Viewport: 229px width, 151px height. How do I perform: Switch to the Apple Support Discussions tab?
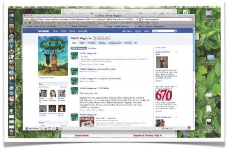click(x=153, y=26)
